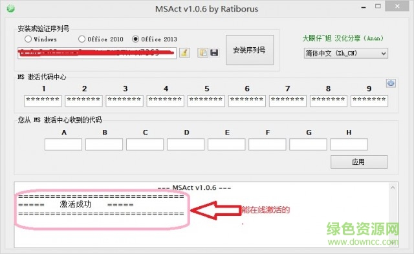
Task: Click confirmation code field E
Action: click(226, 145)
